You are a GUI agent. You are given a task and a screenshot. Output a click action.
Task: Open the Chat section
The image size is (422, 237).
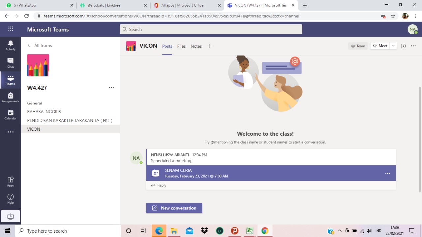[11, 63]
